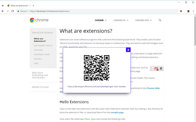196x122 pixels.
Task: Click the 'manifest.json' code text
Action: coord(88,119)
